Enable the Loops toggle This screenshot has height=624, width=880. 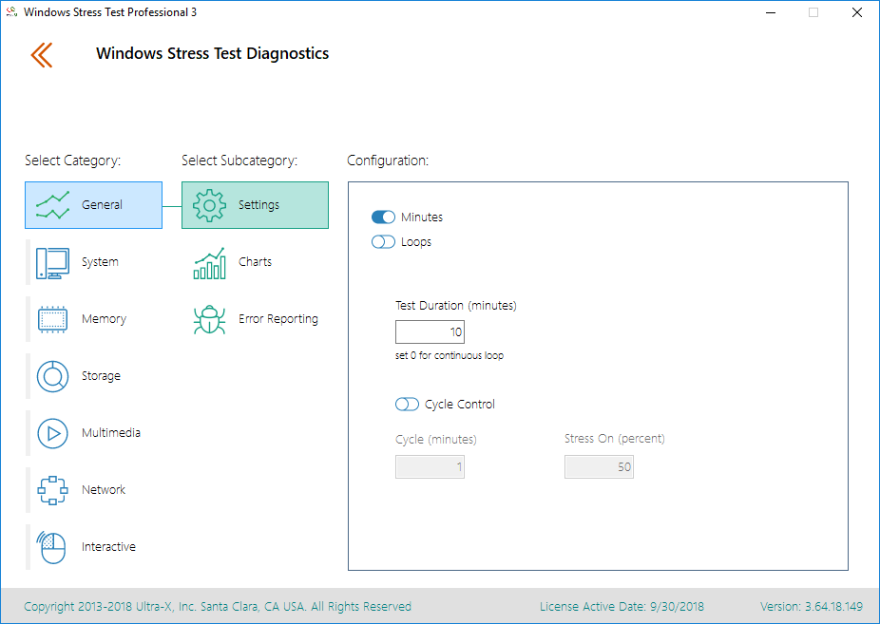(x=383, y=241)
